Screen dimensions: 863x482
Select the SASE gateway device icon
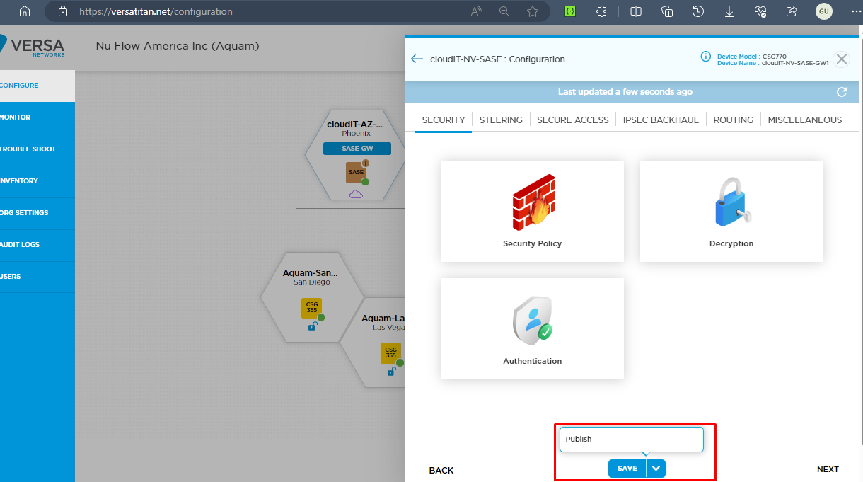(357, 172)
